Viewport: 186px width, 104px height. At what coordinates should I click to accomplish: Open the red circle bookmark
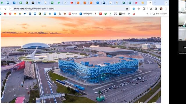(10, 14)
